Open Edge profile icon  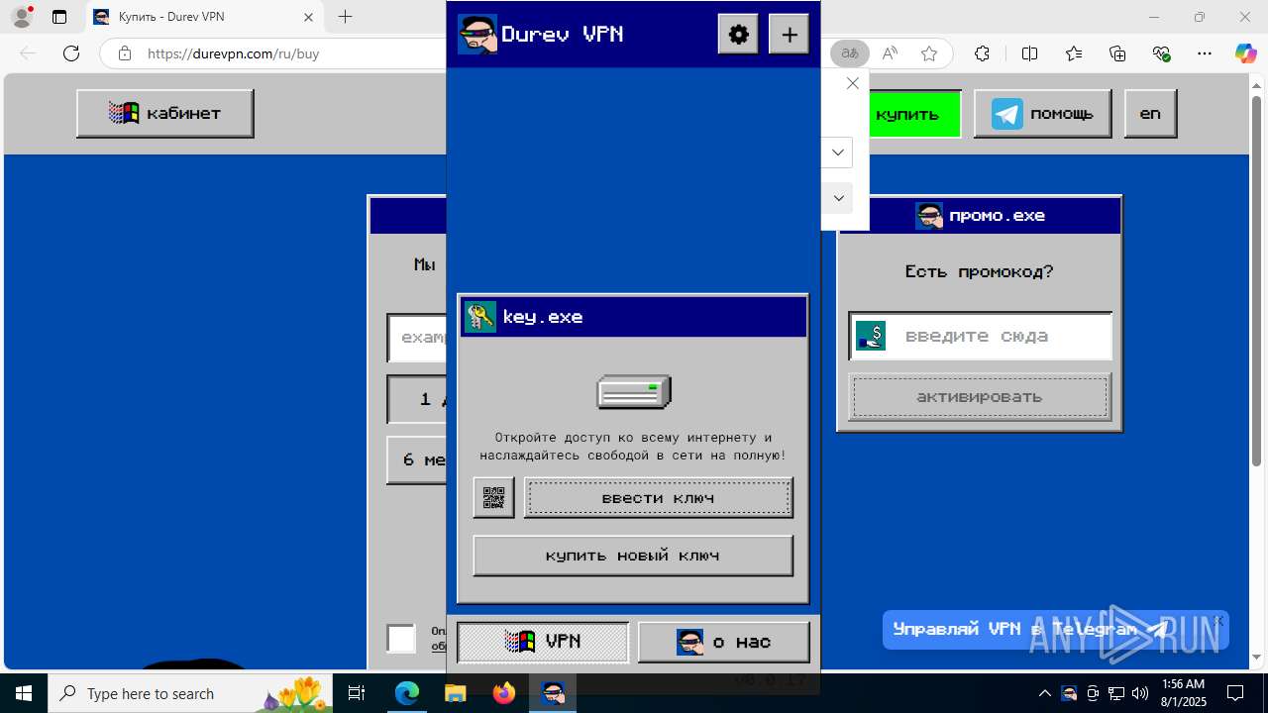[x=22, y=17]
